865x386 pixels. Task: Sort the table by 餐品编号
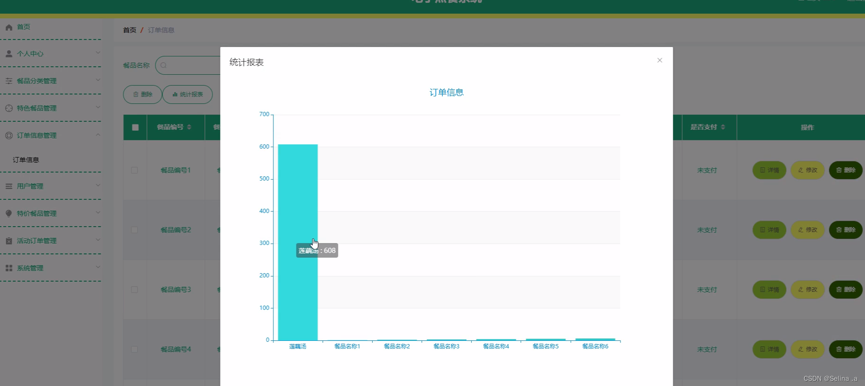(x=189, y=127)
